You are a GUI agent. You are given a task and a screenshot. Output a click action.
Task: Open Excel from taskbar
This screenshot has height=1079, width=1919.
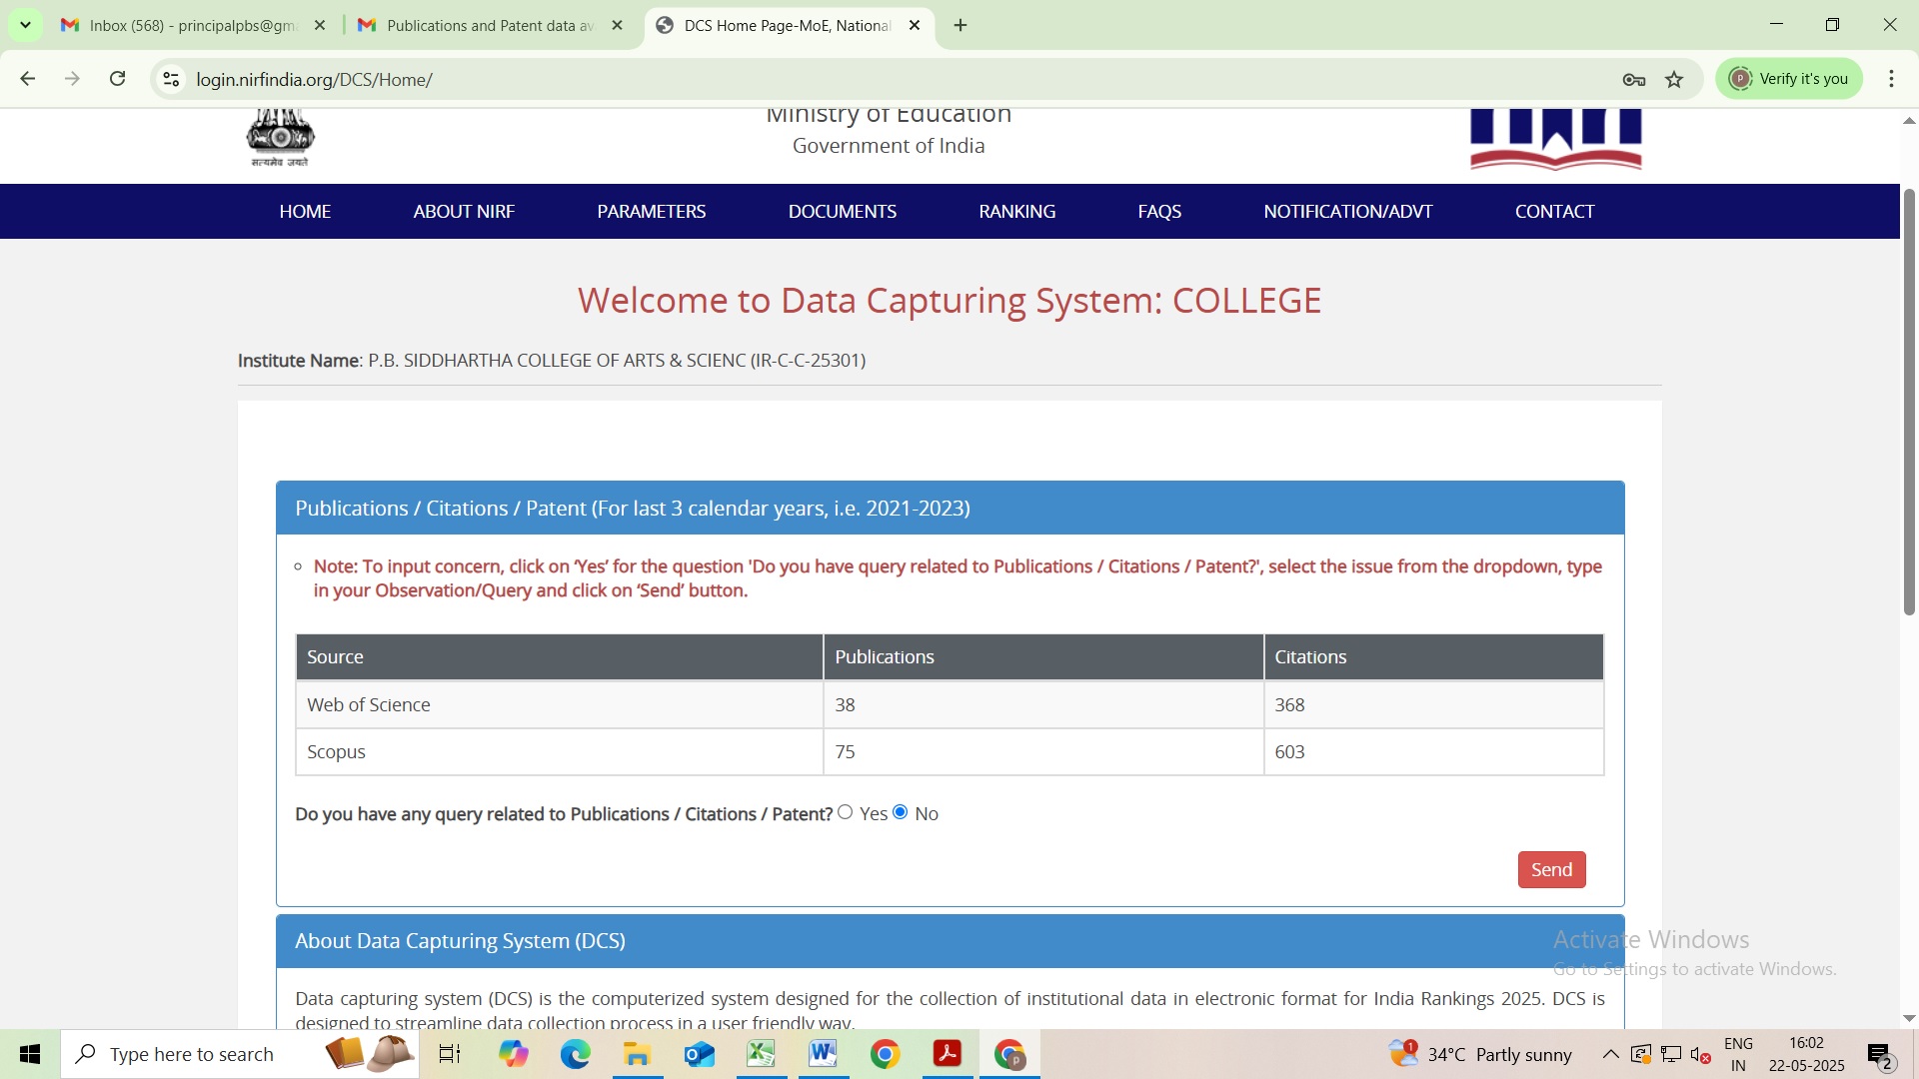point(761,1054)
